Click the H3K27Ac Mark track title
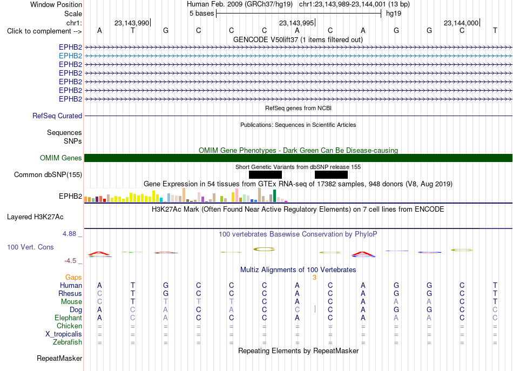 coord(298,210)
